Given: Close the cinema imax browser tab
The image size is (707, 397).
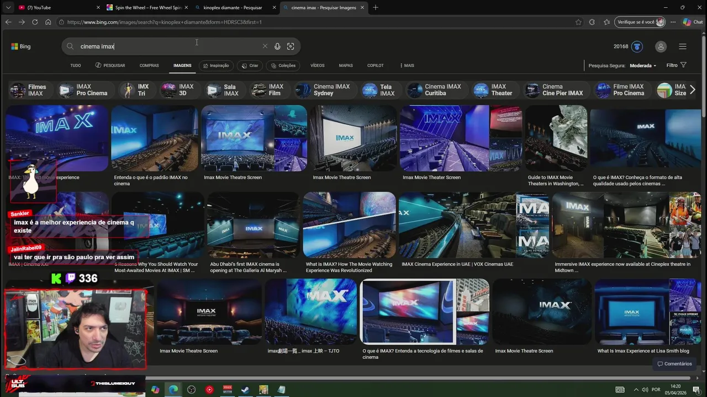Looking at the screenshot, I should tap(363, 8).
